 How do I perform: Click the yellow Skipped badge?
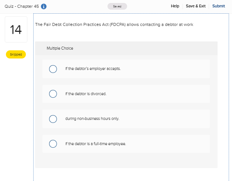coord(16,54)
